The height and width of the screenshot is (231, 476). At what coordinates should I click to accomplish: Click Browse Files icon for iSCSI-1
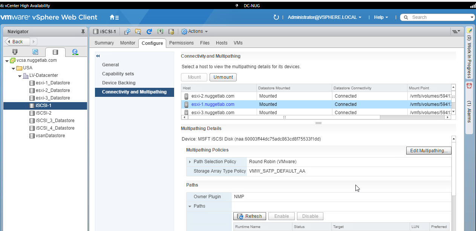click(138, 32)
